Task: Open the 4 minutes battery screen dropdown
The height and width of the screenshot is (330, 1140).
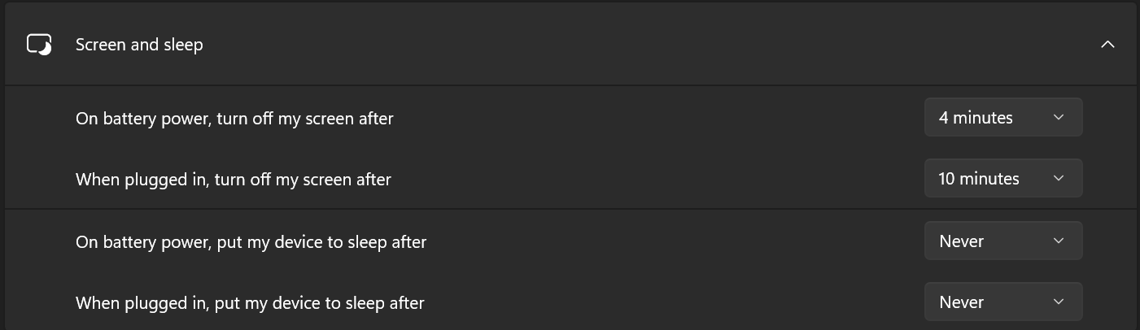Action: point(1003,117)
